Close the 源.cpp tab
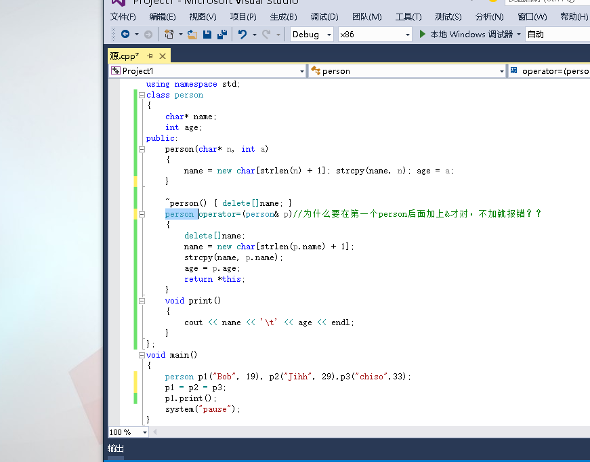The height and width of the screenshot is (462, 590). coord(163,56)
